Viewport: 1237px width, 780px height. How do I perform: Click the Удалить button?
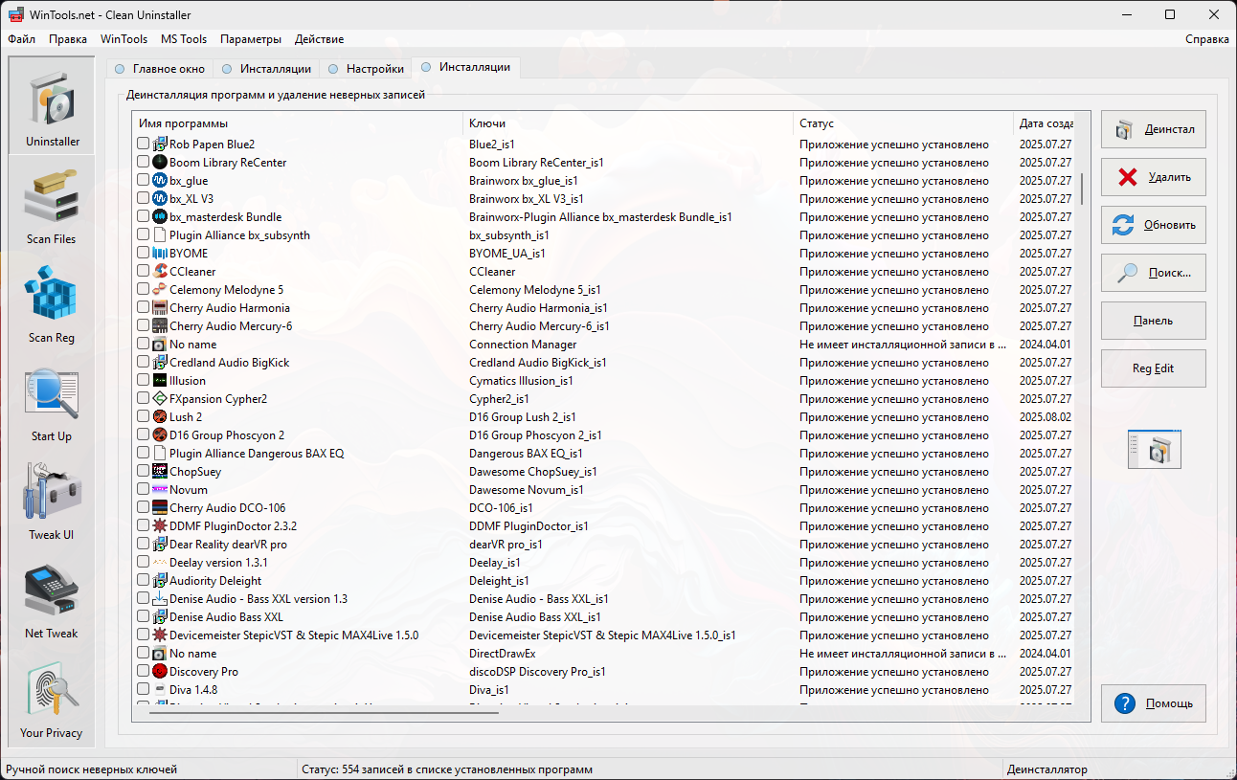(1154, 177)
